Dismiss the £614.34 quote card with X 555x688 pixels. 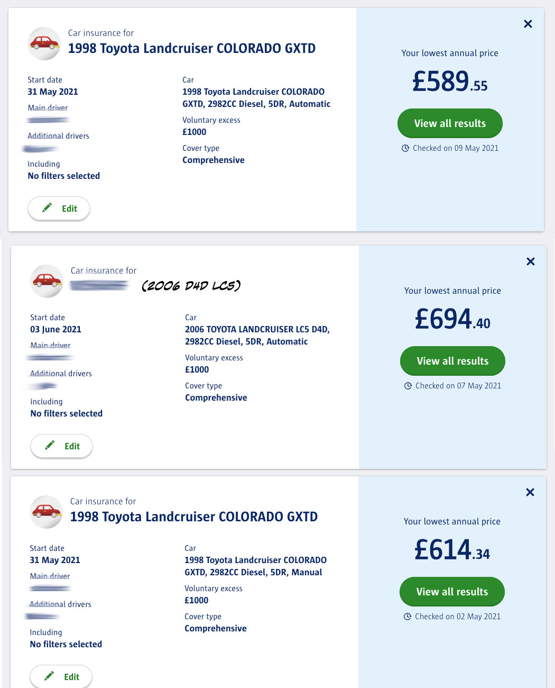pos(530,492)
